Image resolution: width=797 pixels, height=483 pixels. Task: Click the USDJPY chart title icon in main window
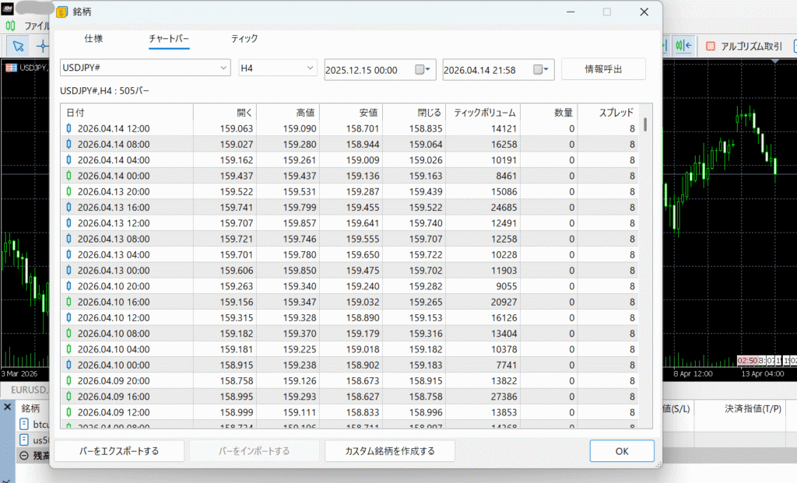[x=11, y=68]
